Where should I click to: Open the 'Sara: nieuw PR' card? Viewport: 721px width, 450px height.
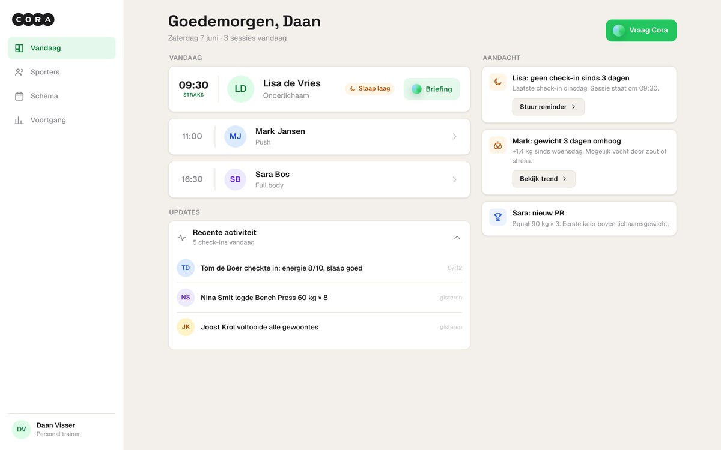(579, 218)
